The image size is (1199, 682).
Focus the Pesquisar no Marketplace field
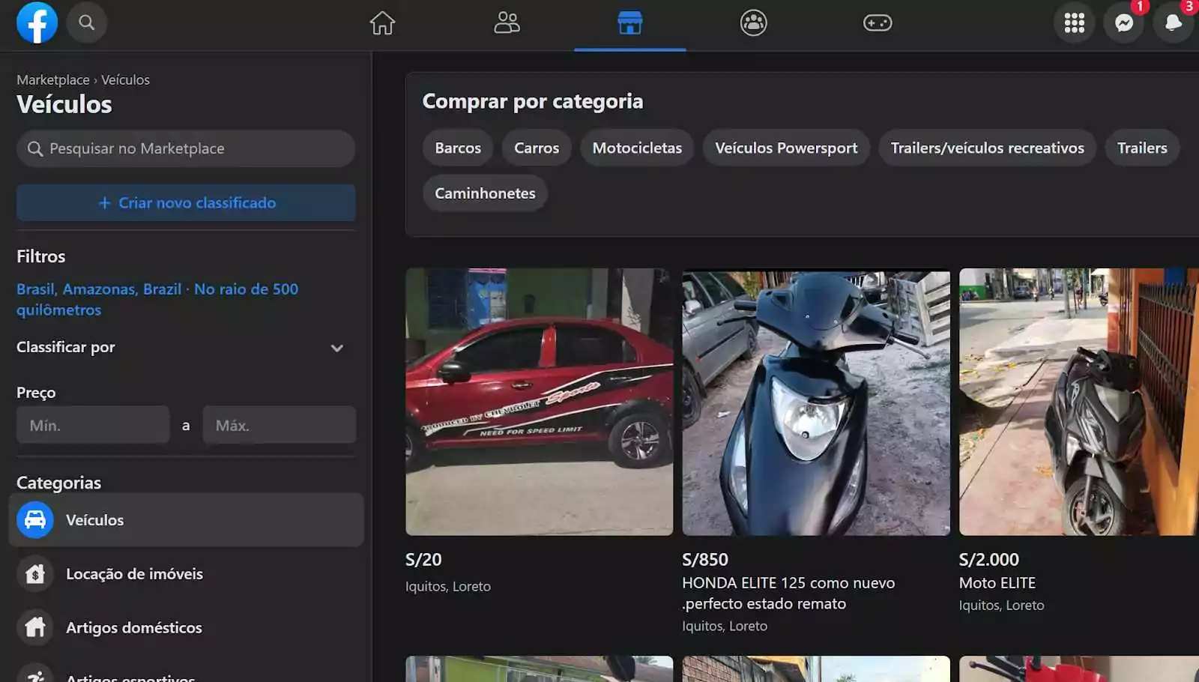click(186, 148)
